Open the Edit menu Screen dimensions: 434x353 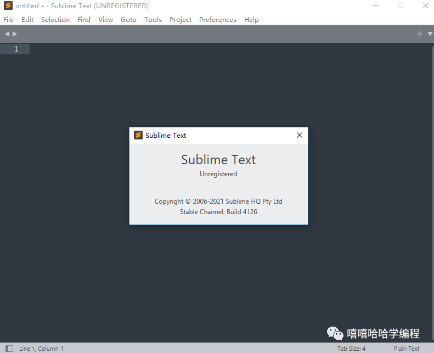27,20
